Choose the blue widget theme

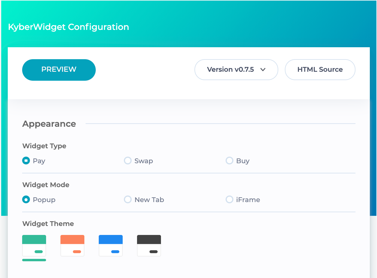point(111,246)
